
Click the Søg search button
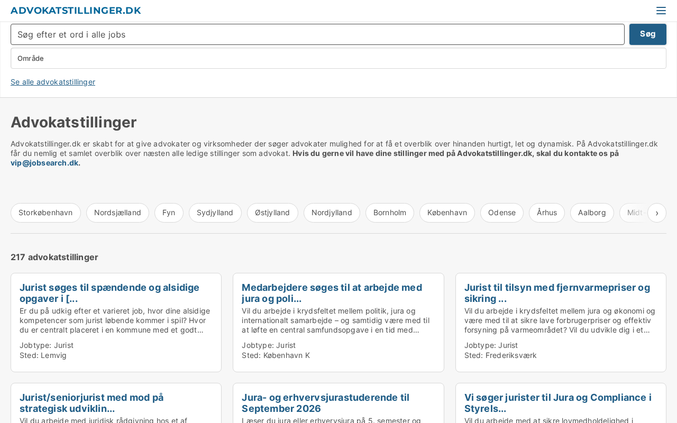click(647, 34)
